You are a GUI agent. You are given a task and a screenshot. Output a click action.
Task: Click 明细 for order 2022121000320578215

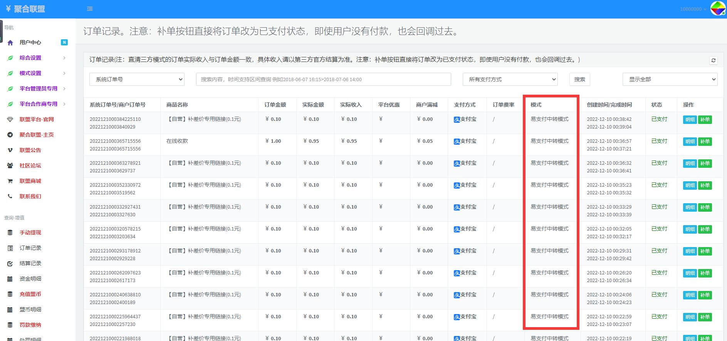[690, 229]
